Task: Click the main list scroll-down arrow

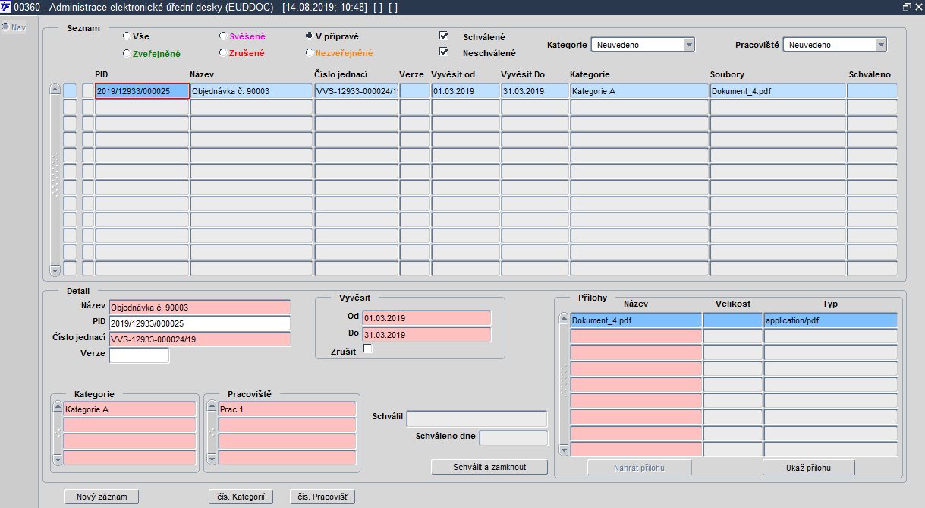Action: pos(55,270)
